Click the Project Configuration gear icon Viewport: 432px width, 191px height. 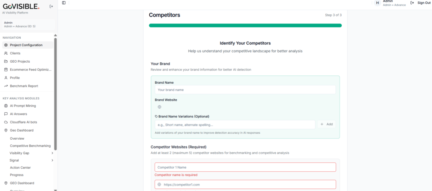[x=6, y=45]
